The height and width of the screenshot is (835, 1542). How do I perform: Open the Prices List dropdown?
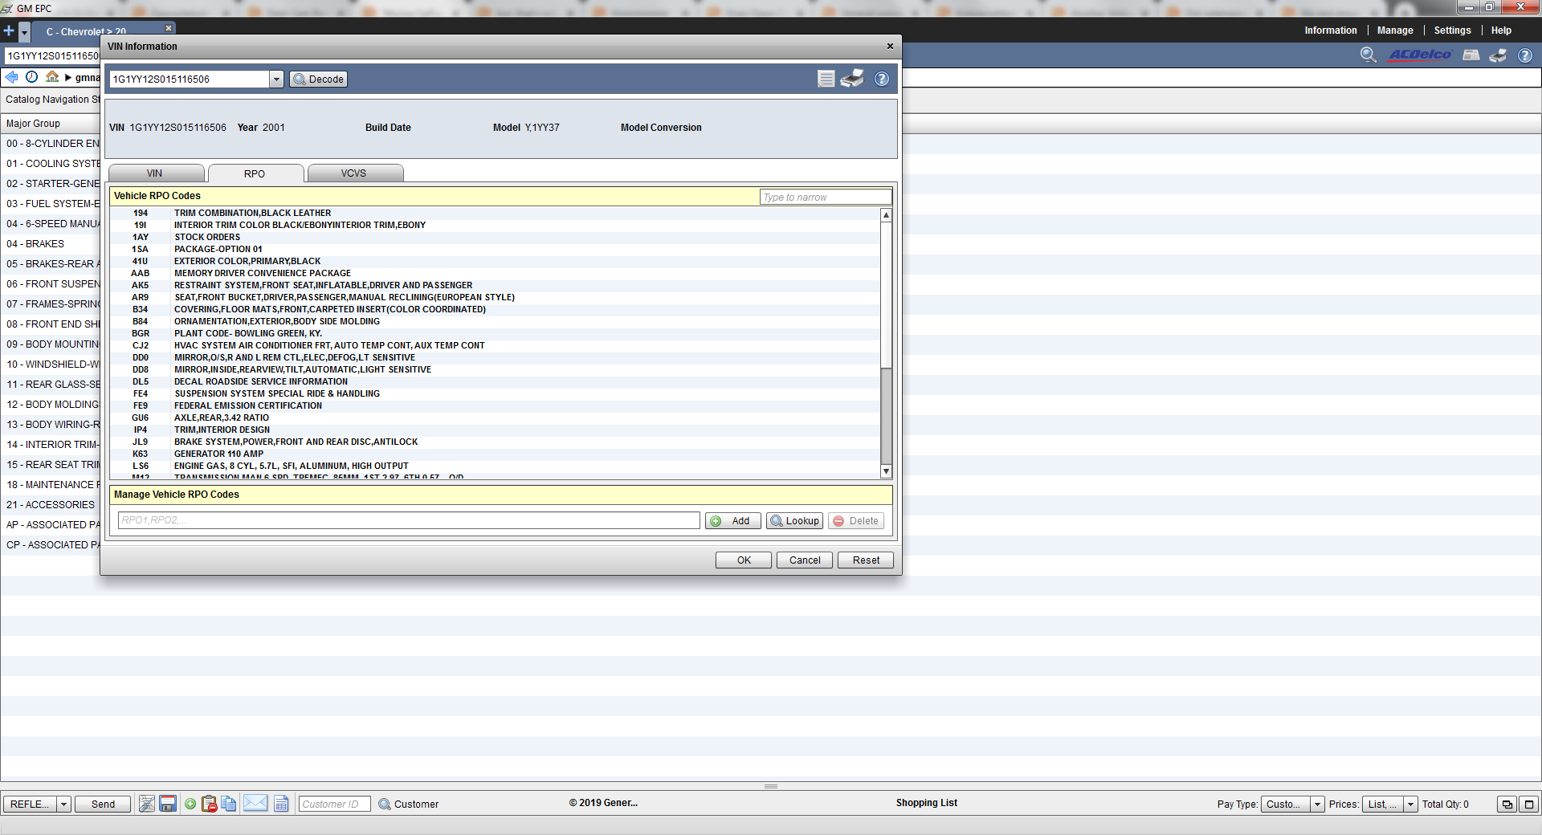1410,804
